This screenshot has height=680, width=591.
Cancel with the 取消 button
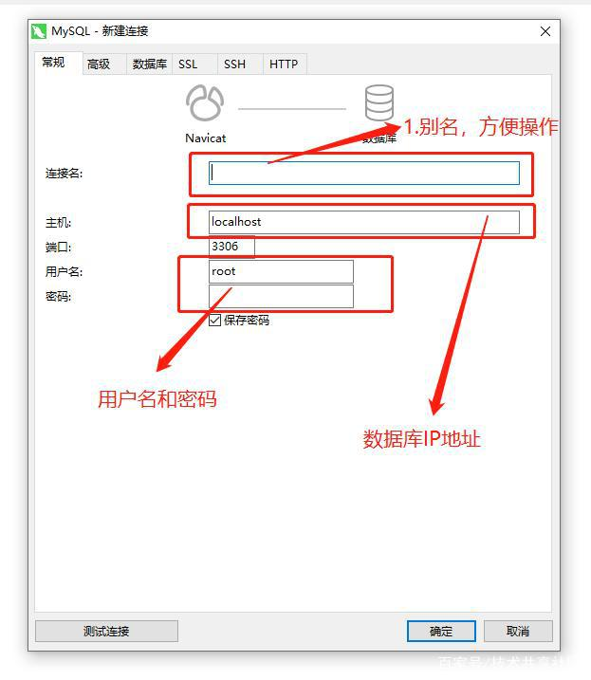(x=518, y=631)
